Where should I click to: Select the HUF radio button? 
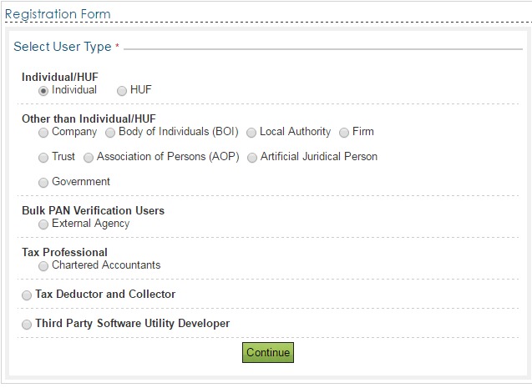coord(122,91)
